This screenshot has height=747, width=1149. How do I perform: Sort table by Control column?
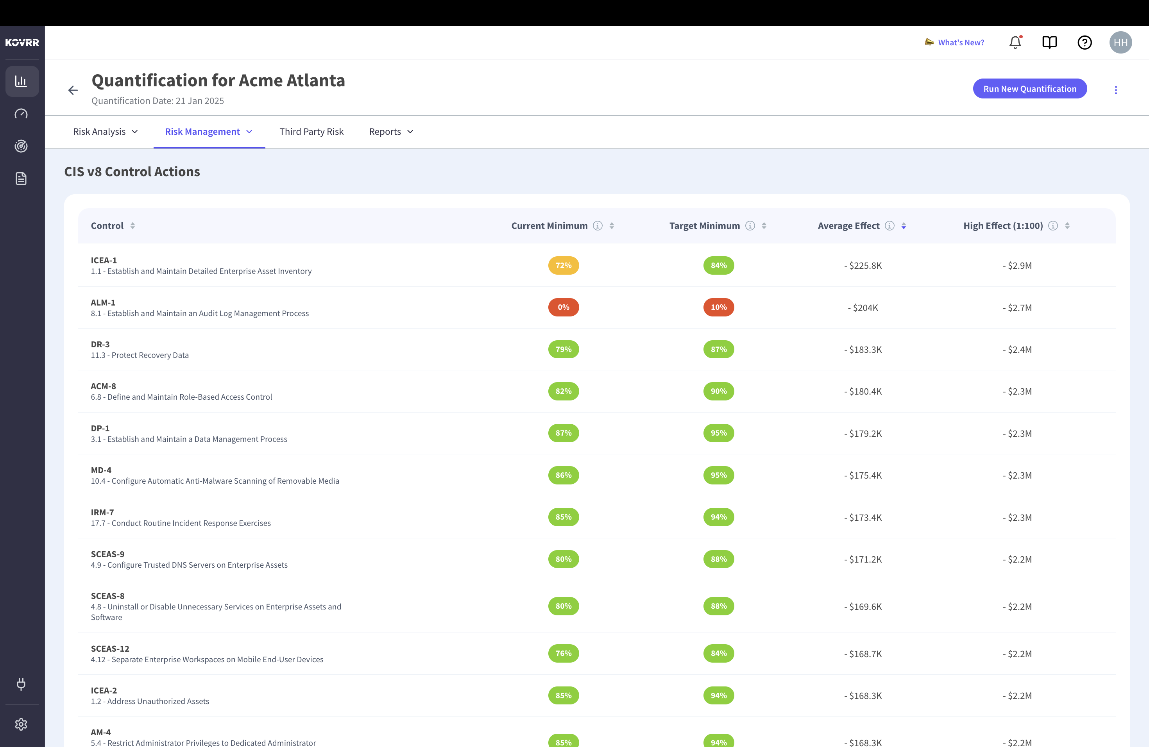tap(132, 226)
